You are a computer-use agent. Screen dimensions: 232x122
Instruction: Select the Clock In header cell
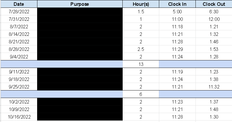click(x=177, y=4)
